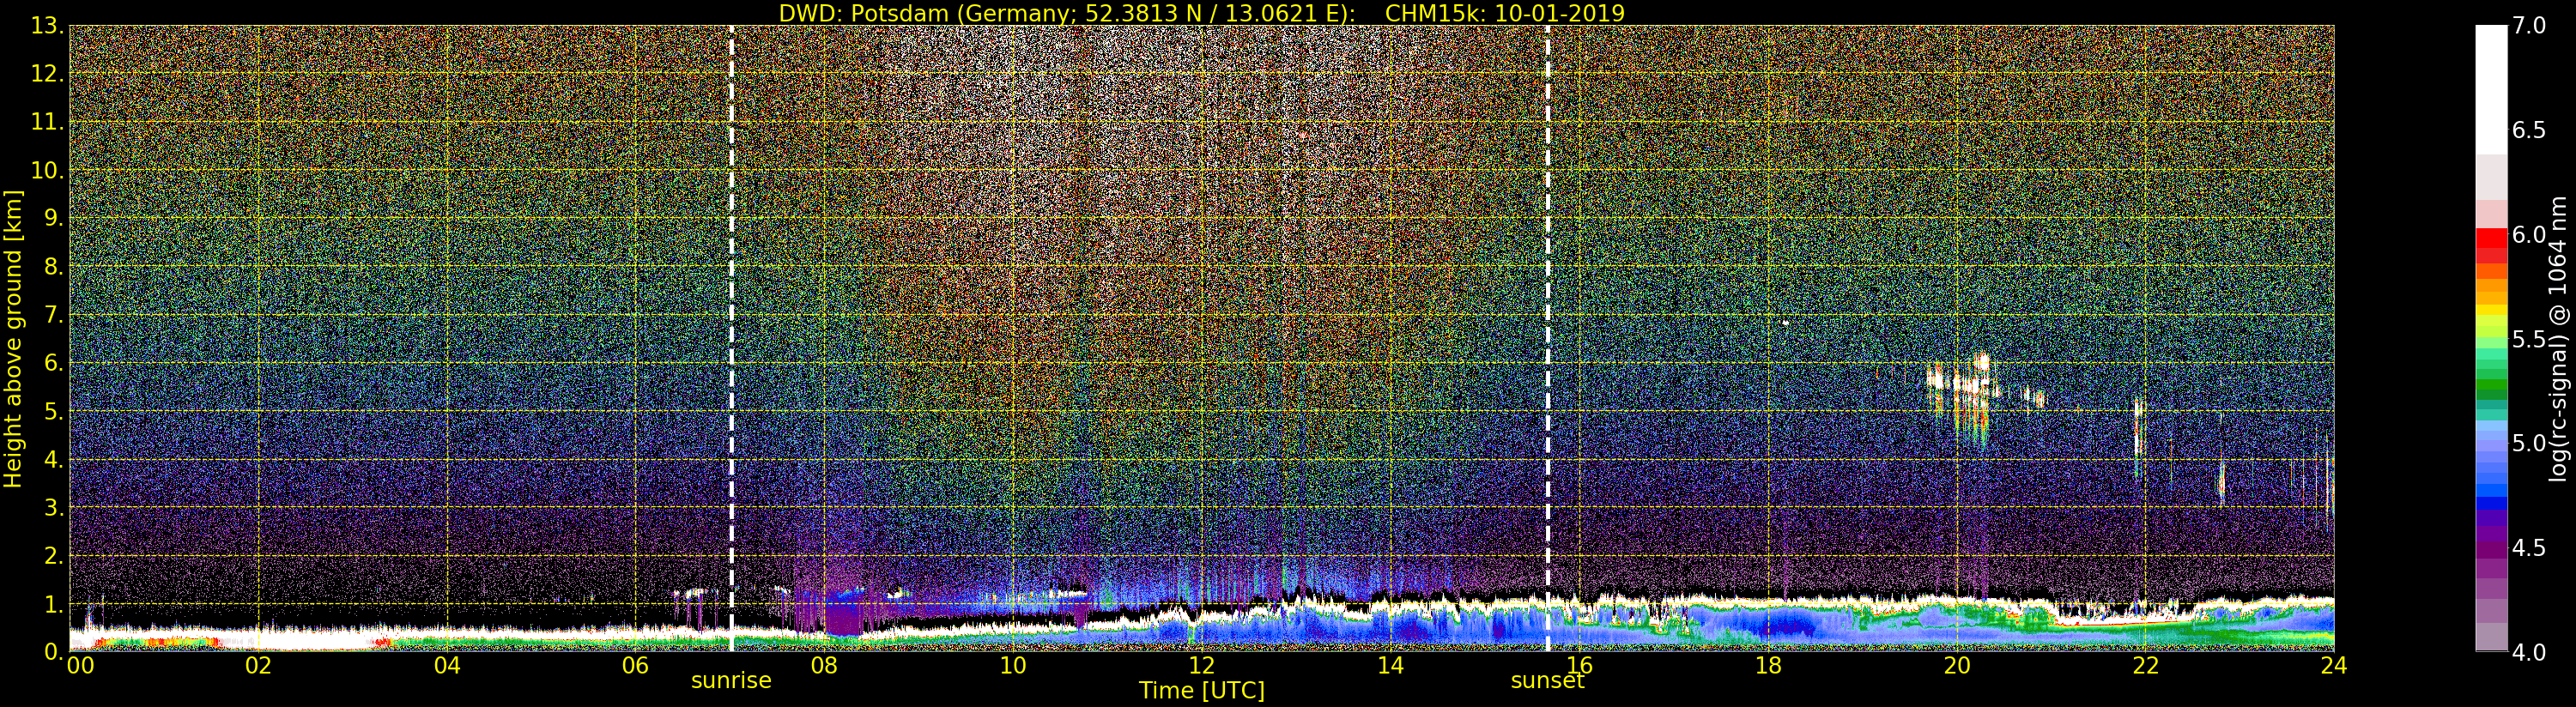
Task: Click the colorbar label "log(rc-signal) @ 1064 nm"
Action: pyautogui.click(x=2558, y=338)
